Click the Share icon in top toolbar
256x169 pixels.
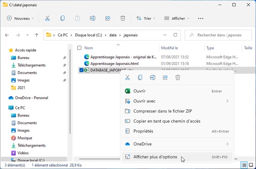[x=107, y=19]
